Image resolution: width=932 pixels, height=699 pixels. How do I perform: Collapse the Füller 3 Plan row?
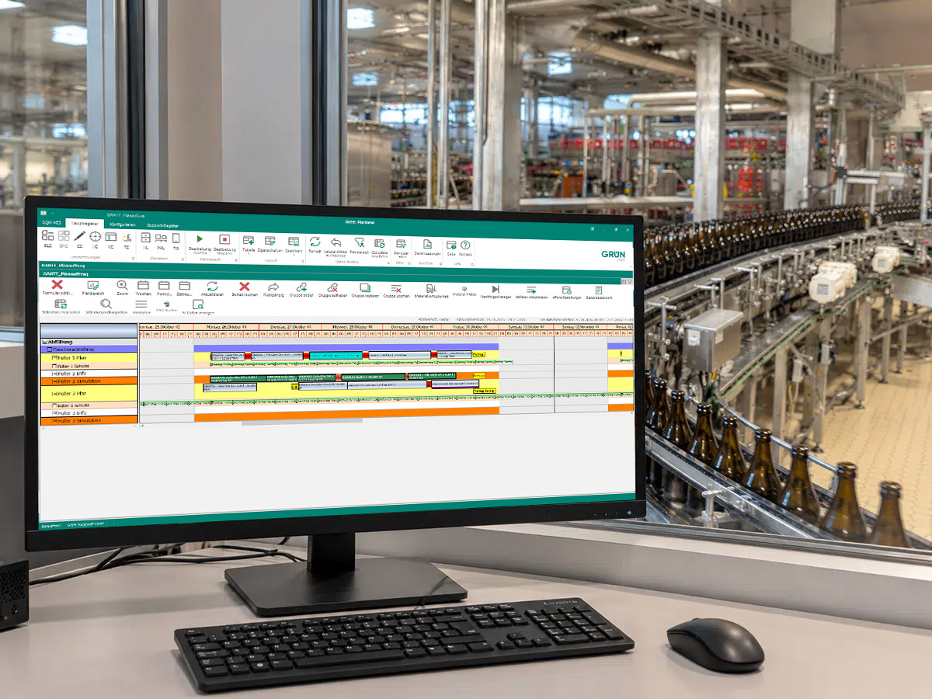pos(54,394)
